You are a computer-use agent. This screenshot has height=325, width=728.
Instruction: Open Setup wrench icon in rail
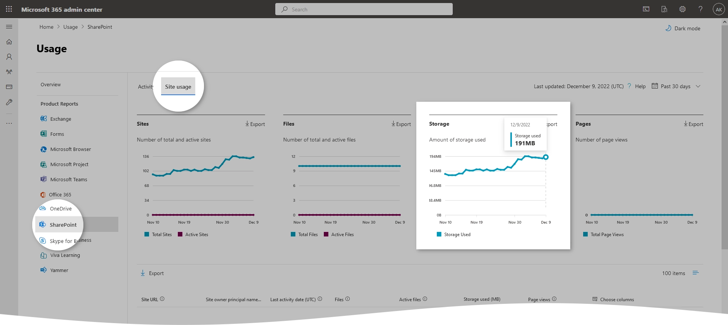9,102
